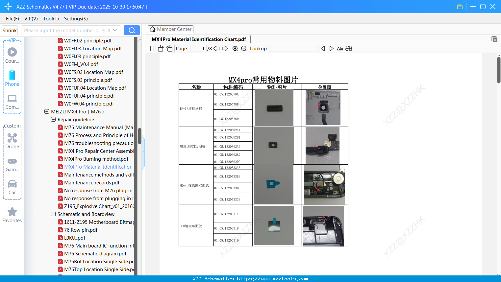Open the Tool(T) menu
The image size is (501, 282).
(x=51, y=19)
